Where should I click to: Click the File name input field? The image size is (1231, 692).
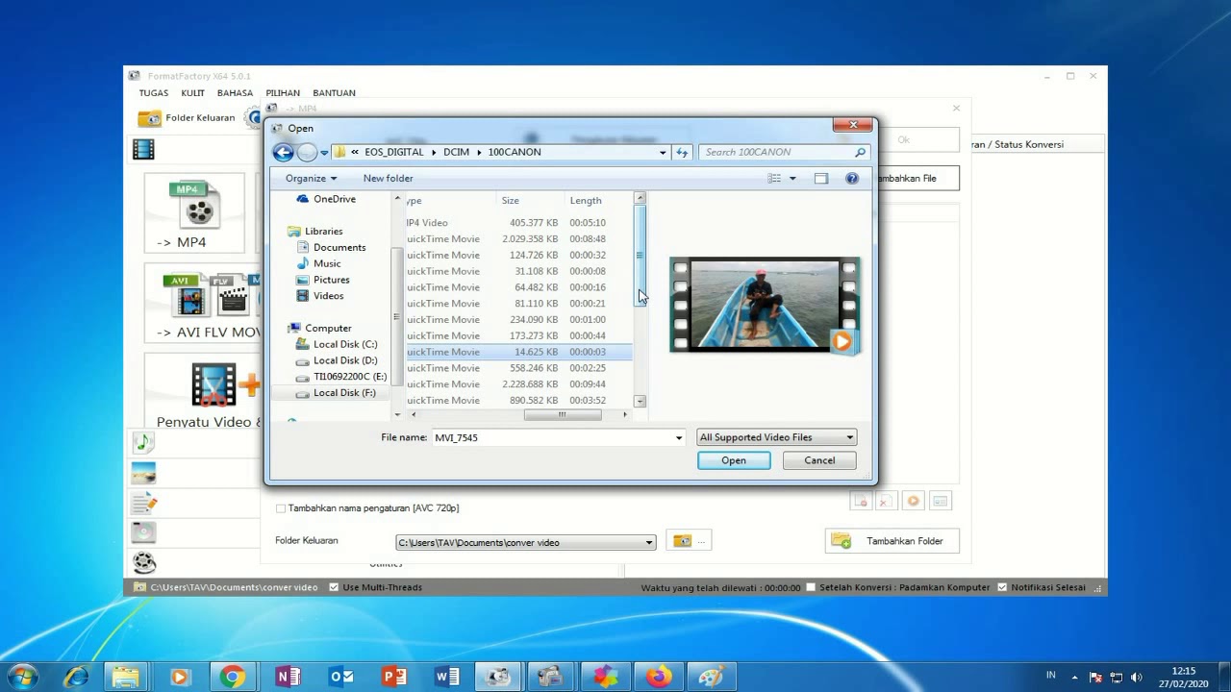(553, 437)
